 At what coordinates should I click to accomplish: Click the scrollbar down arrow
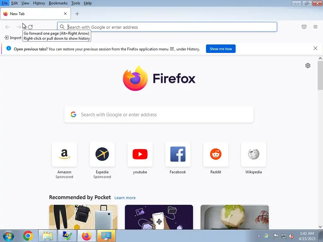320,227
